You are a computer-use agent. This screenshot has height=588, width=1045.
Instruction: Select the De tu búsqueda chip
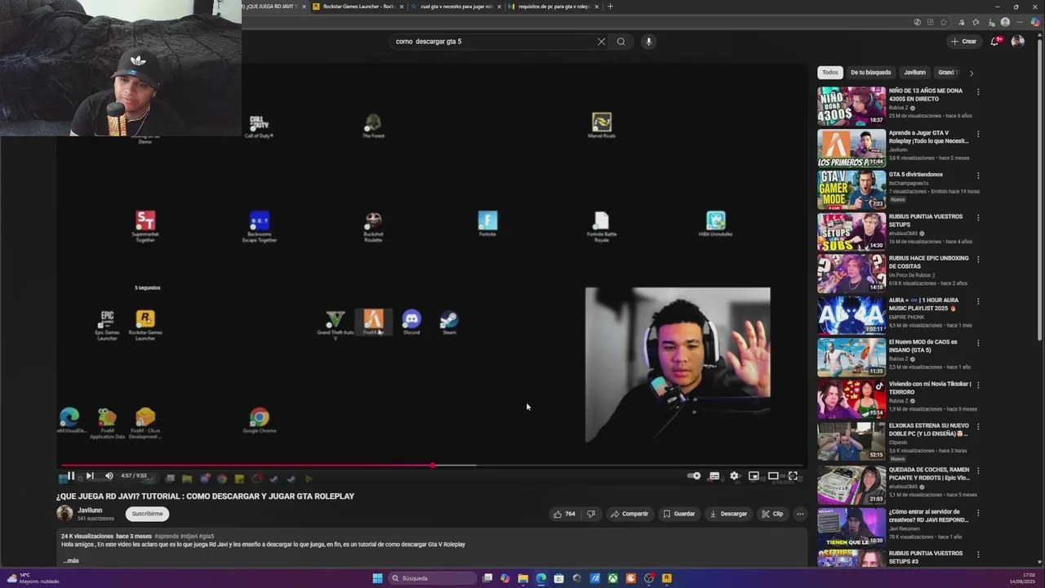871,73
